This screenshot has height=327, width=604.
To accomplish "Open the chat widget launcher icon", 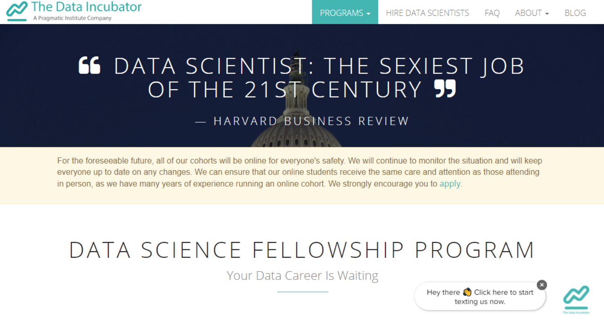I will (x=576, y=297).
